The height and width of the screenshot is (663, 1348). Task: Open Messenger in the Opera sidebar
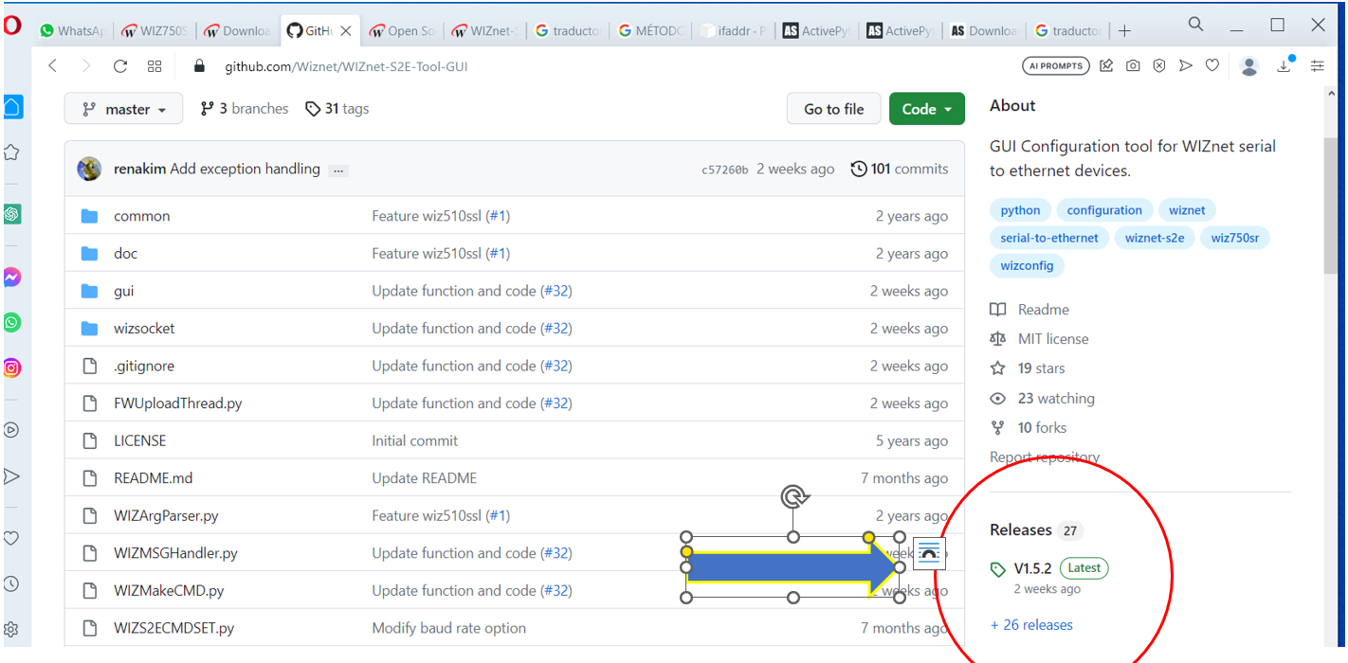click(x=12, y=278)
